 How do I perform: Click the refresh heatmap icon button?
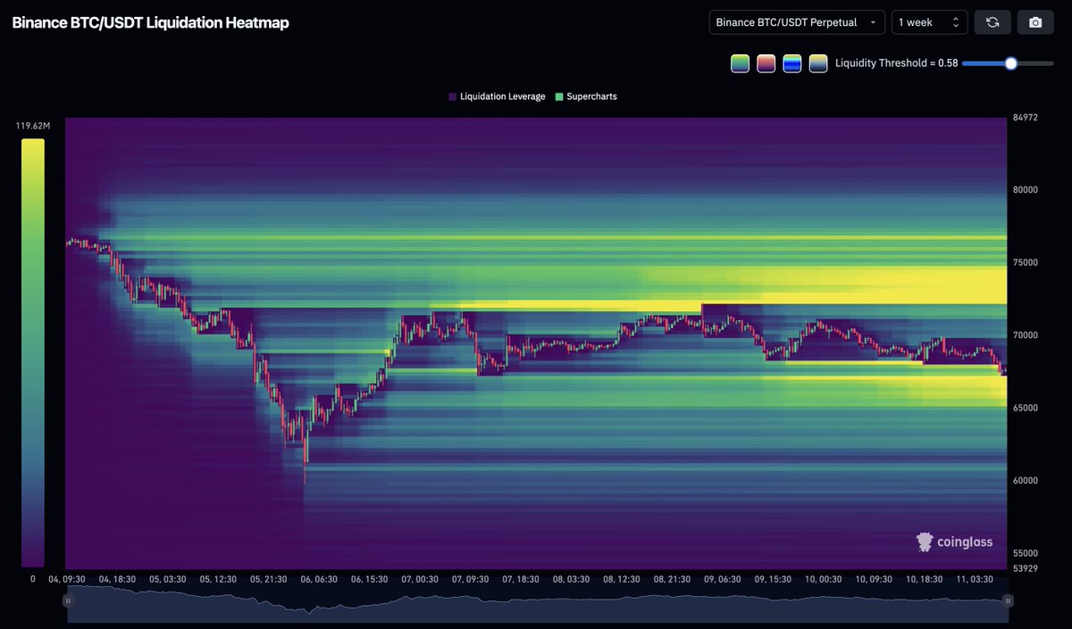(992, 22)
